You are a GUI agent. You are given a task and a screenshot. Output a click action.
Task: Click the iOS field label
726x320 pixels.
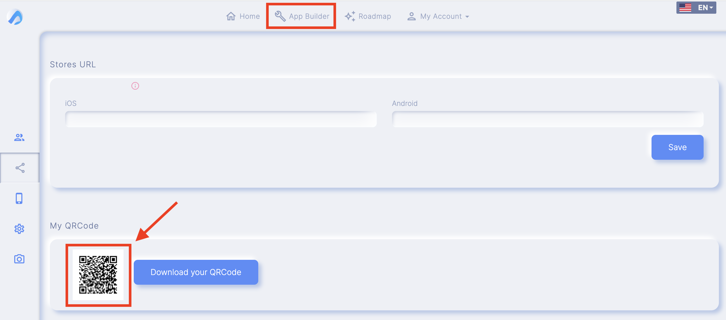point(71,103)
